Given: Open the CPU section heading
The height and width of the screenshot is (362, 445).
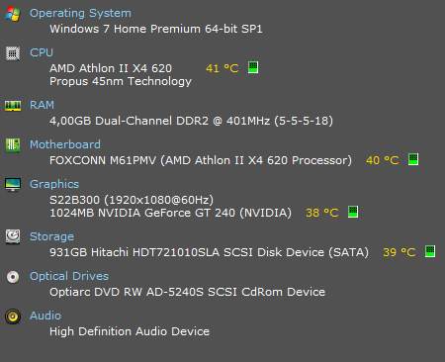Looking at the screenshot, I should tap(42, 52).
